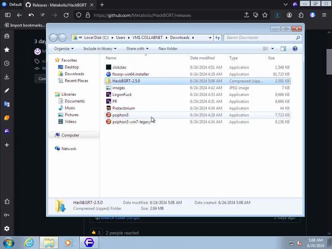Click the Search Downloads field
332x249 pixels.
click(263, 38)
